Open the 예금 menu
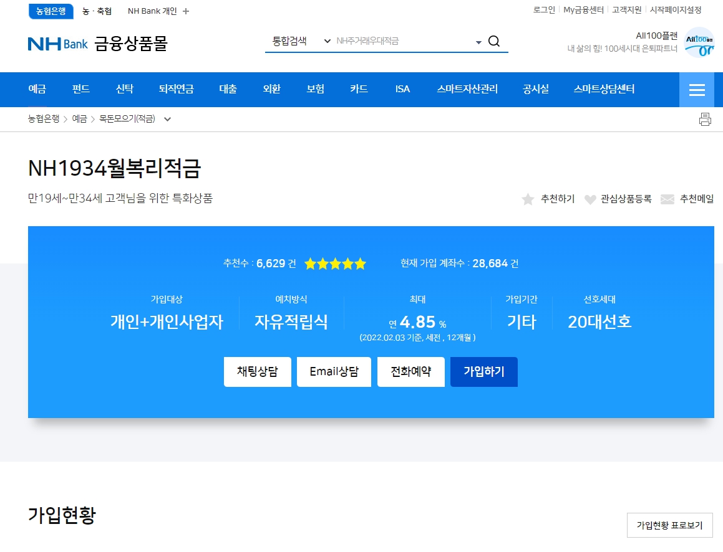Screen dimensions: 723x552 pyautogui.click(x=37, y=89)
